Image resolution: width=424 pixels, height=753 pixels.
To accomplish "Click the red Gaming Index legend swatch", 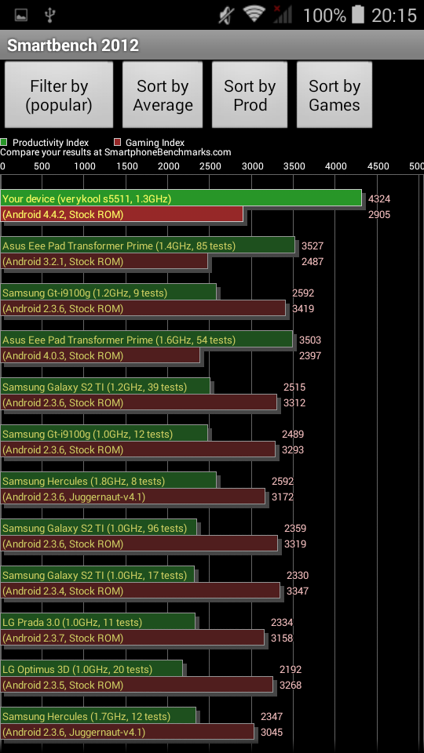I will click(x=117, y=142).
